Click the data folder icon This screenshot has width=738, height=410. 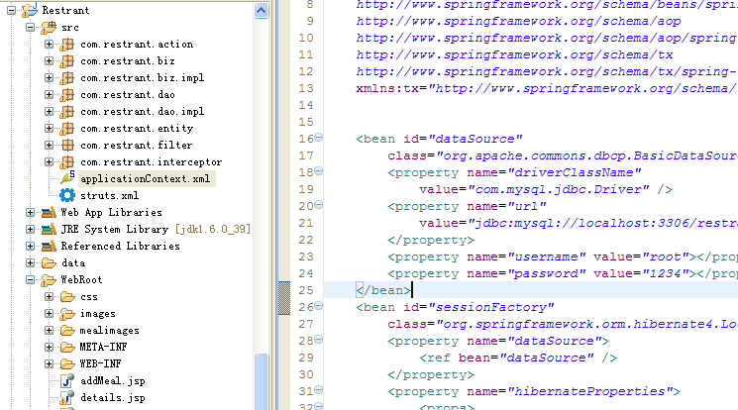click(x=49, y=263)
